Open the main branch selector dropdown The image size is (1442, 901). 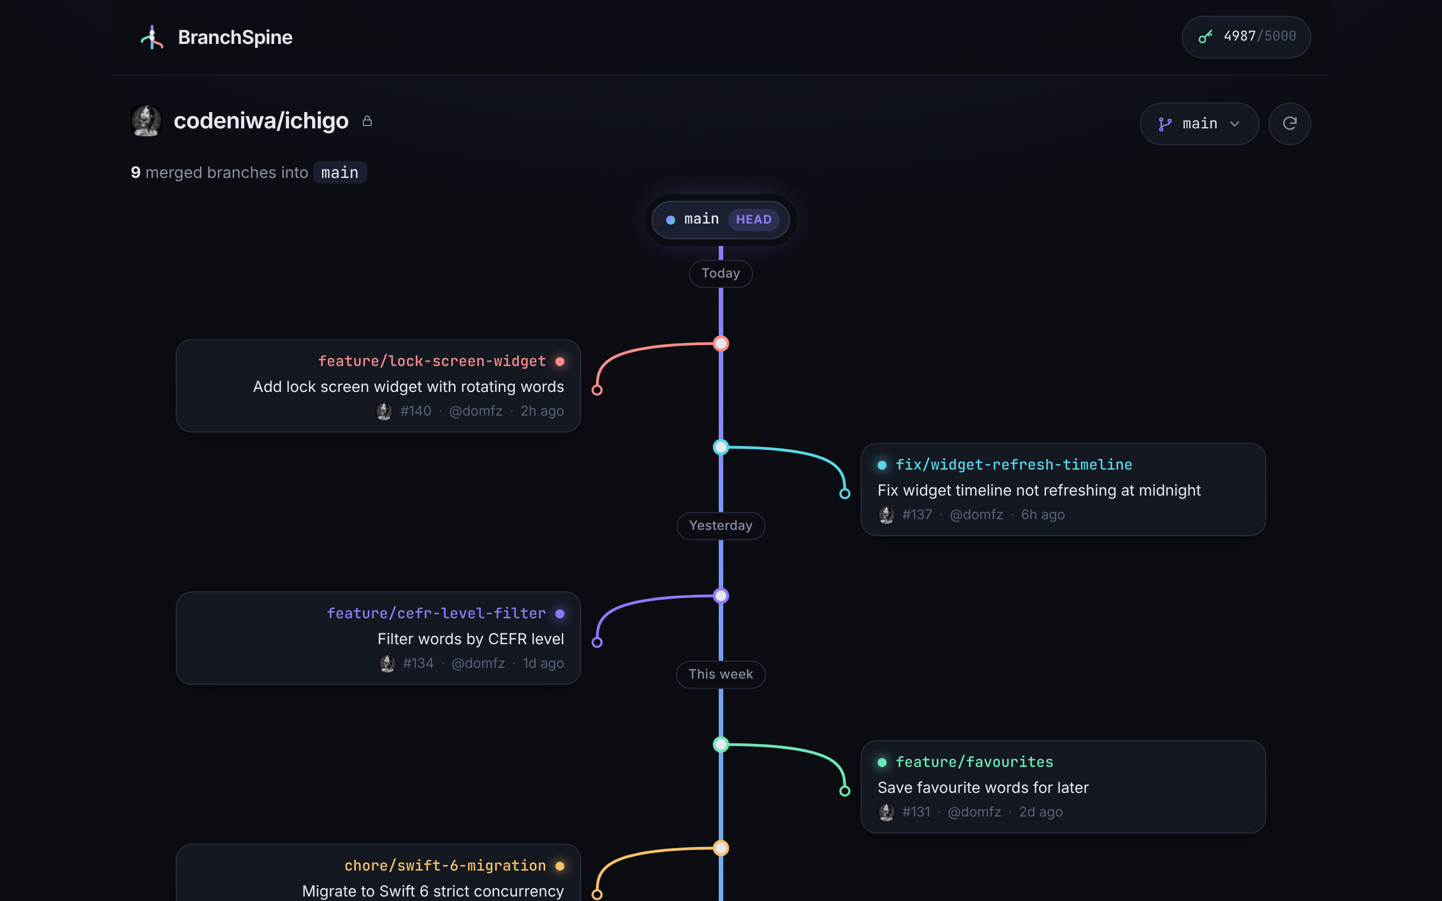click(1199, 124)
